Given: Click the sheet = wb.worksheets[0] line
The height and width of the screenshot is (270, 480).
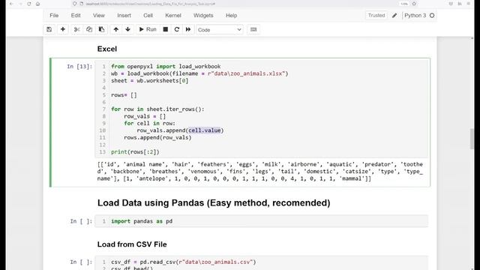Looking at the screenshot, I should 150,80.
